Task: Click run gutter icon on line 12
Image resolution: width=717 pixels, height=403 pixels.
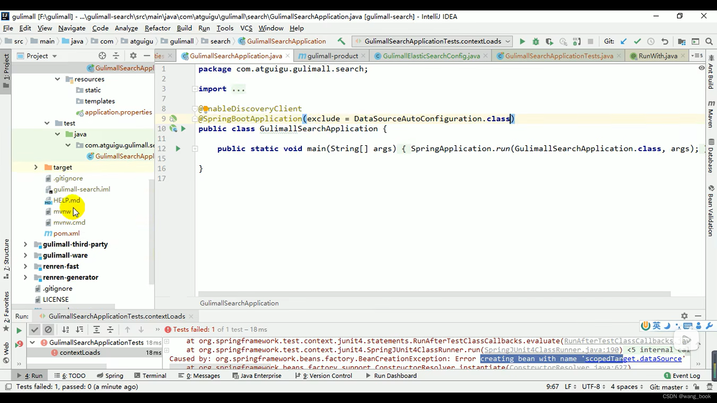Action: 178,149
